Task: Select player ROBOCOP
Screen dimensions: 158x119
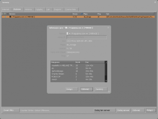Action: coord(78,77)
